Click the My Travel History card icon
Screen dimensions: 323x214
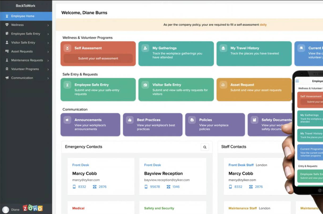[x=223, y=48]
